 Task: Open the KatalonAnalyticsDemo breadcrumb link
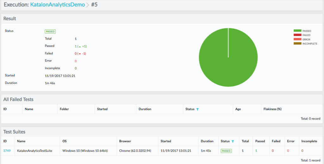click(58, 4)
